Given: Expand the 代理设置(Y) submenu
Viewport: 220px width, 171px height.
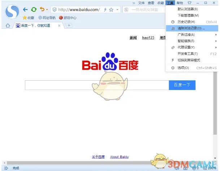Looking at the screenshot, I should click(x=192, y=48).
